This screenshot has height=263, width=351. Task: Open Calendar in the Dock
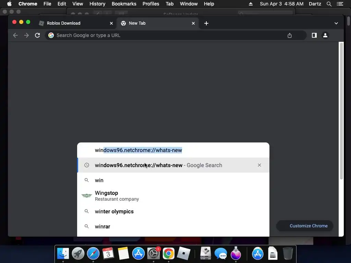point(108,253)
